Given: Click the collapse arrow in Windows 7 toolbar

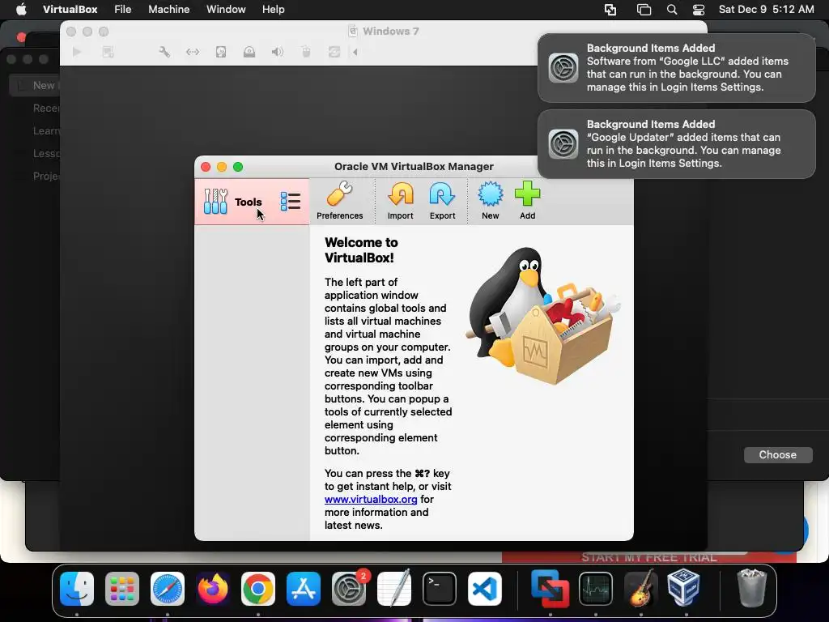Looking at the screenshot, I should (355, 52).
